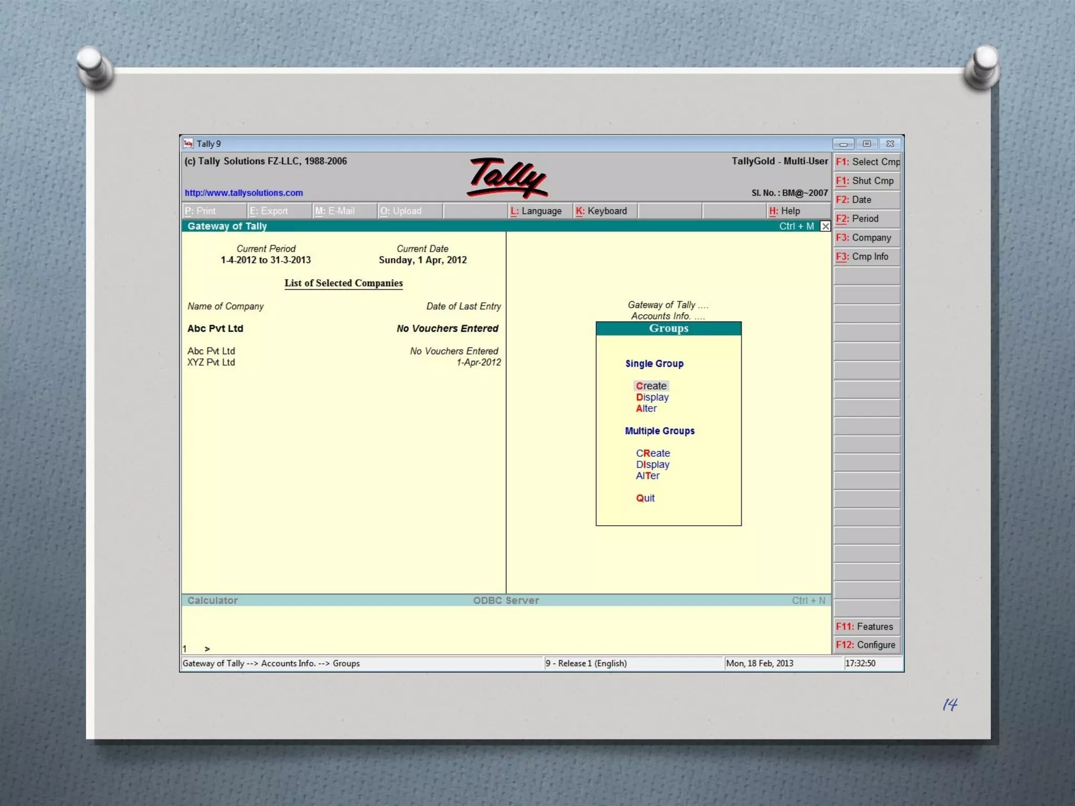Change the period with F2: Period
The width and height of the screenshot is (1075, 806).
coord(867,219)
